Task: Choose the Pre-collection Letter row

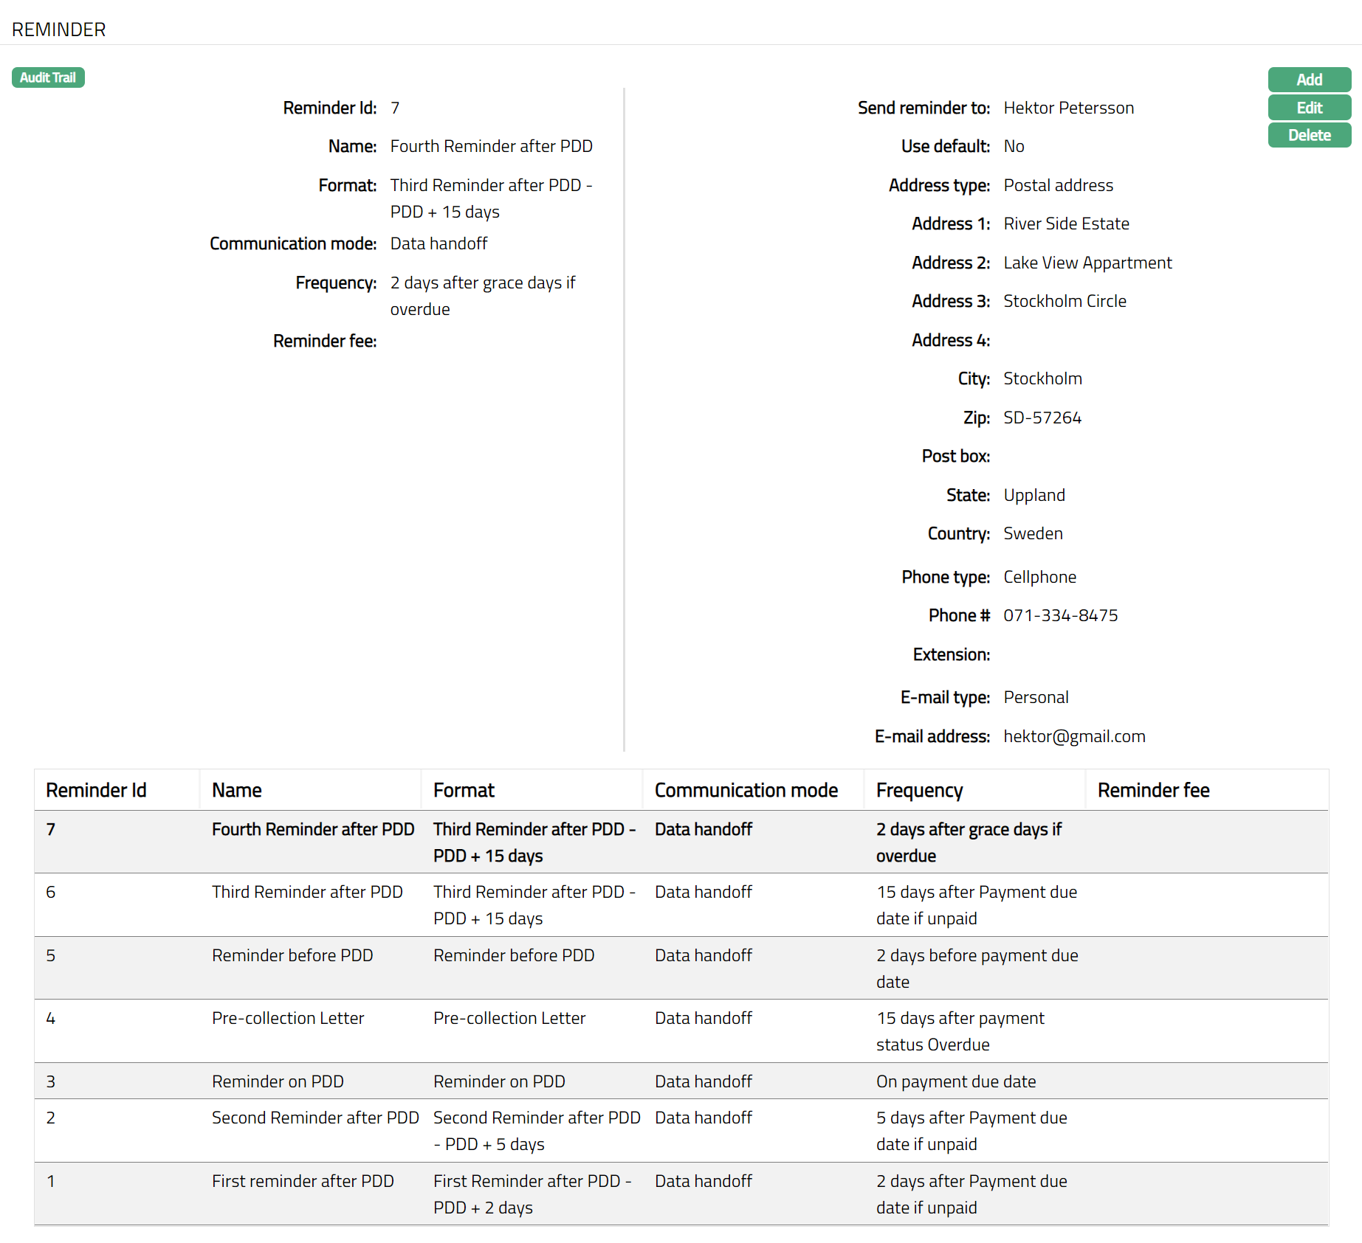Action: (288, 1018)
